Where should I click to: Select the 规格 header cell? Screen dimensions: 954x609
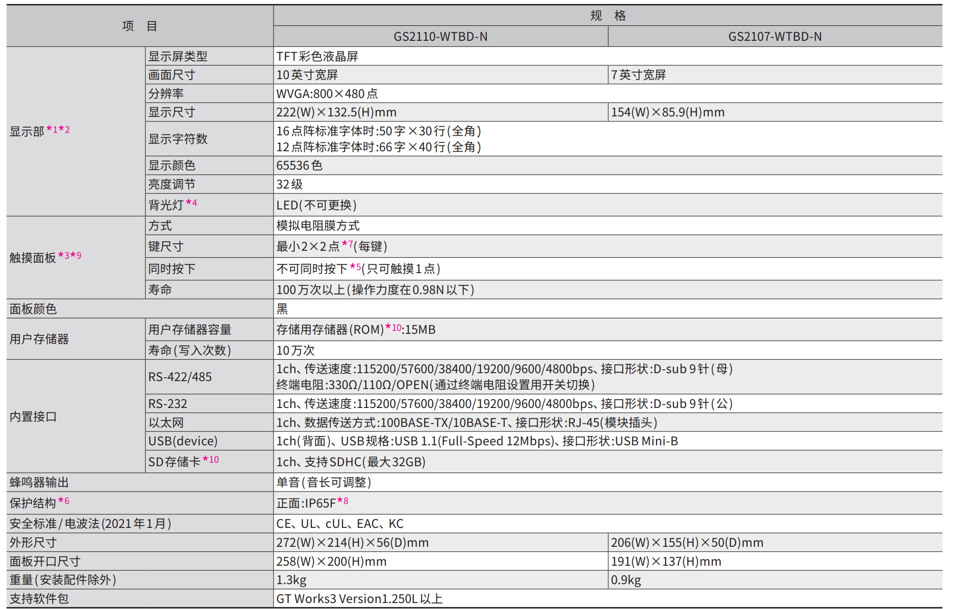tap(608, 16)
